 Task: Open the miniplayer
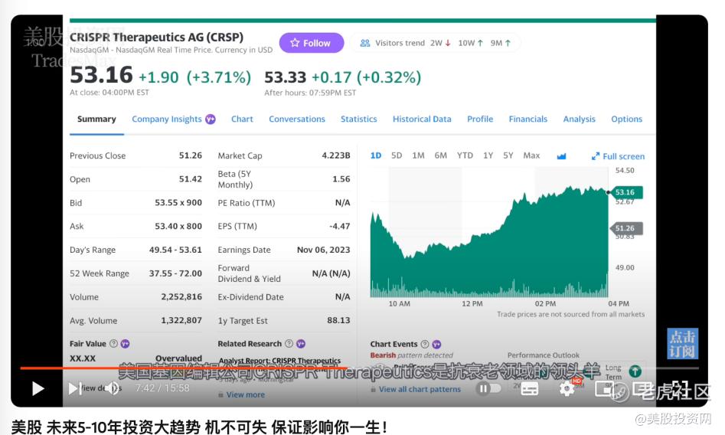point(603,389)
